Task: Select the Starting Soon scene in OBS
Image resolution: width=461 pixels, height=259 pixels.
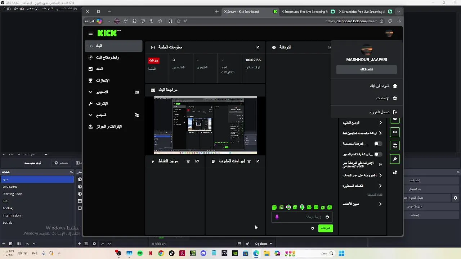Action: point(37,194)
